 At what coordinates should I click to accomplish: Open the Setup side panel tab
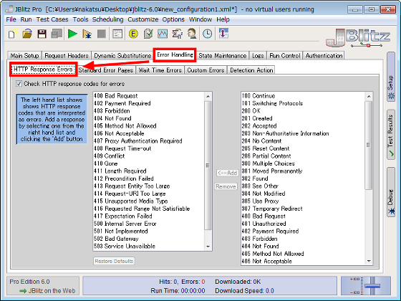click(x=391, y=77)
